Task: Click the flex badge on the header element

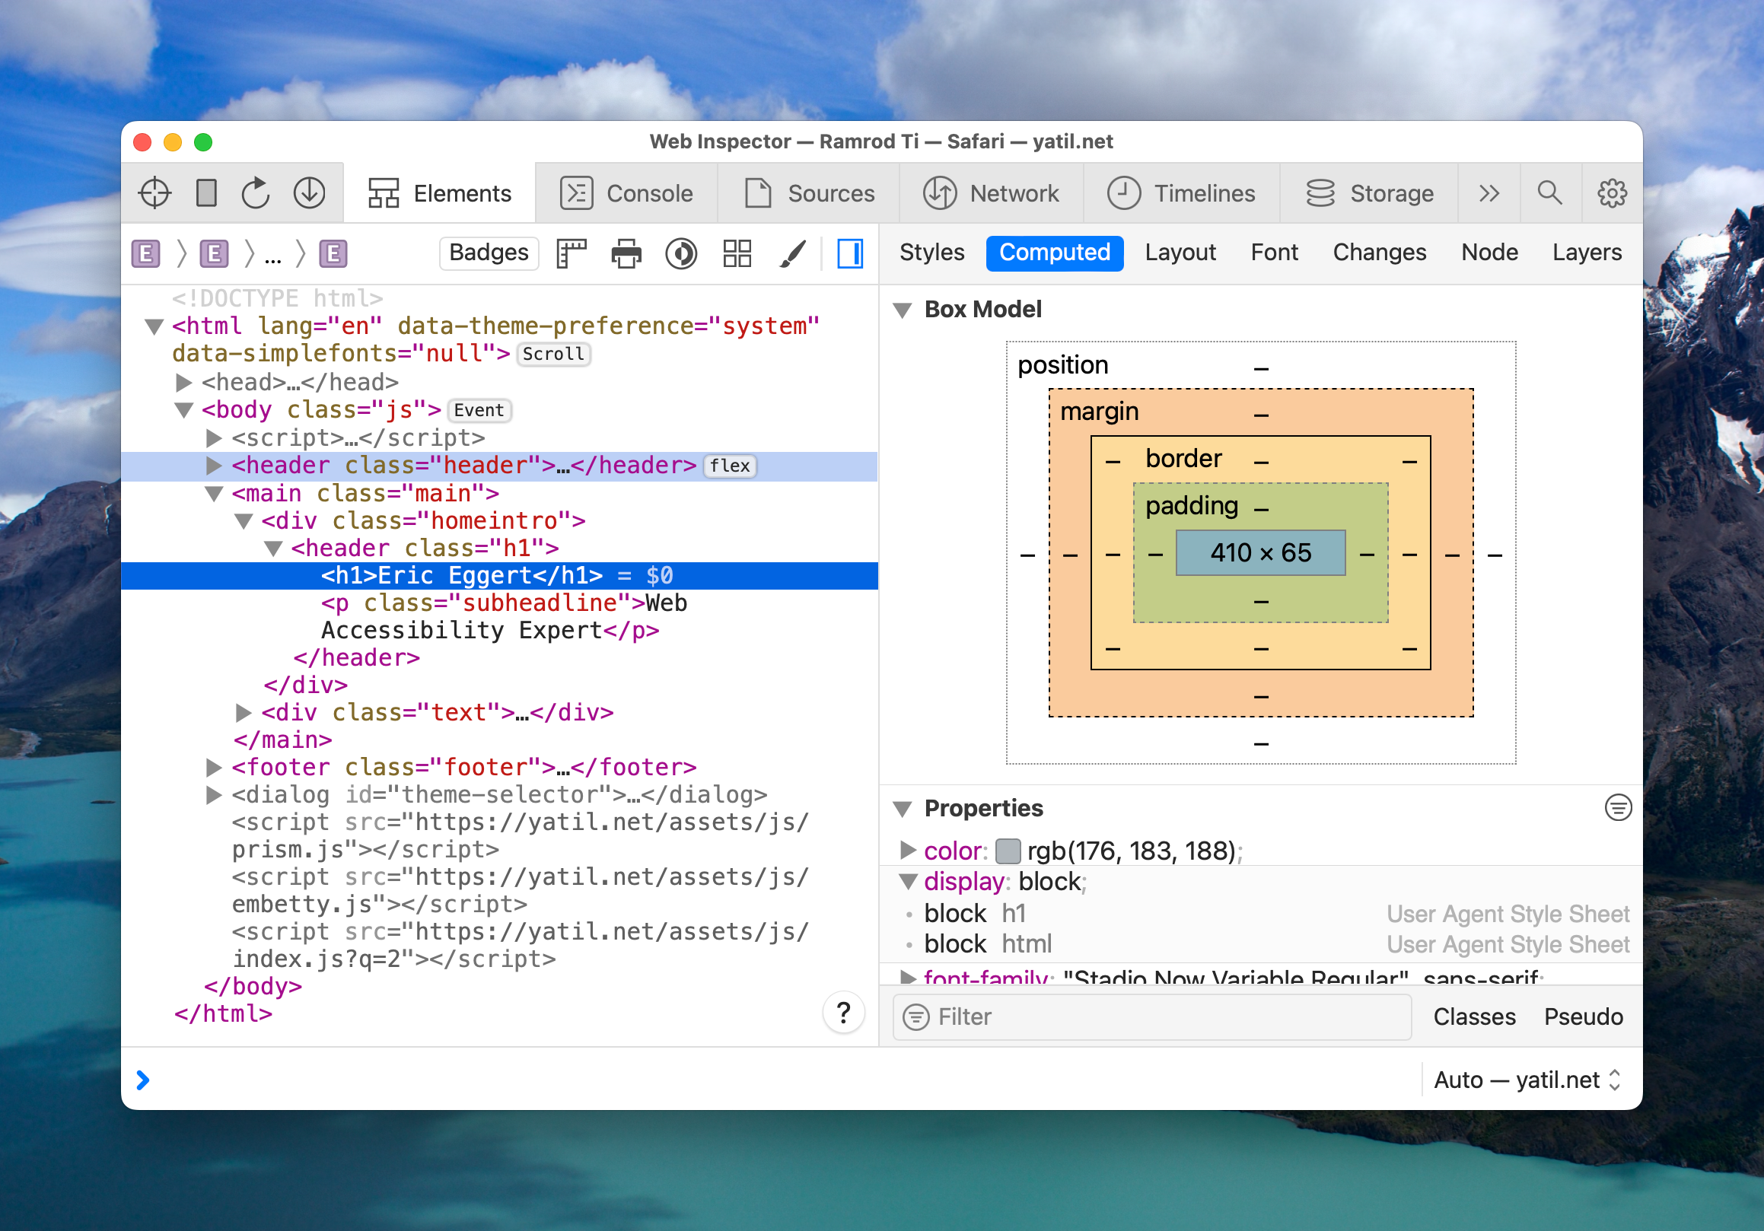Action: pos(729,466)
